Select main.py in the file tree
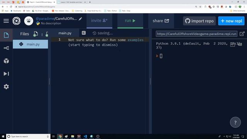 point(30,44)
